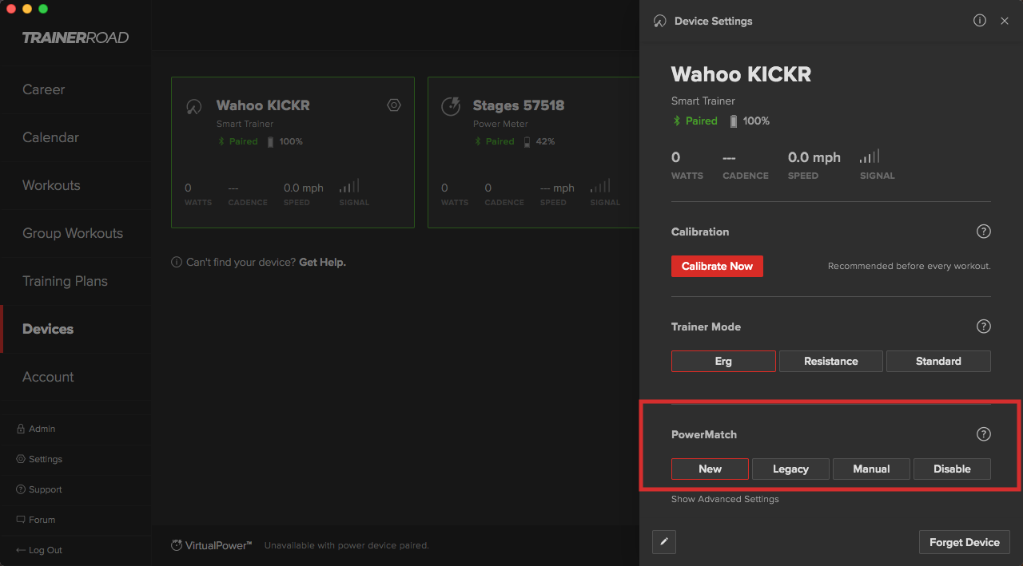Click the Get Help link

point(322,262)
